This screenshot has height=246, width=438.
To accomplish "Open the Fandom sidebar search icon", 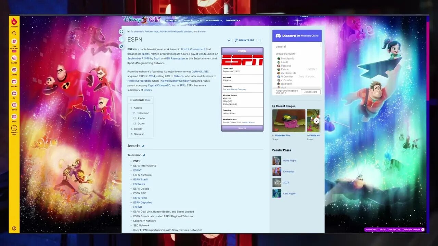I will click(x=14, y=33).
